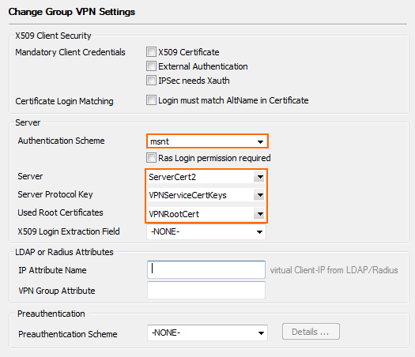This screenshot has height=357, width=415.
Task: Expand the Server ServerCert2 dropdown arrow
Action: coord(260,177)
